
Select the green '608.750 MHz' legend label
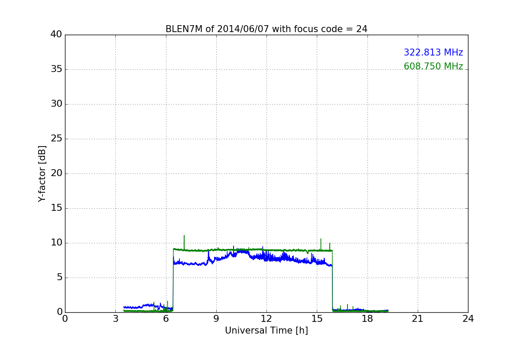(433, 66)
